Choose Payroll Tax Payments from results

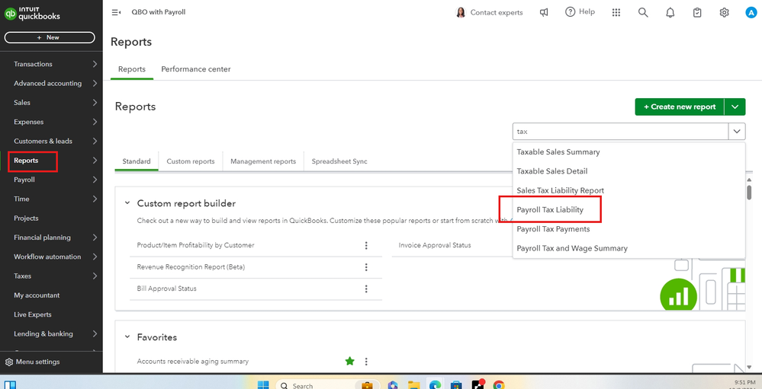(x=553, y=229)
